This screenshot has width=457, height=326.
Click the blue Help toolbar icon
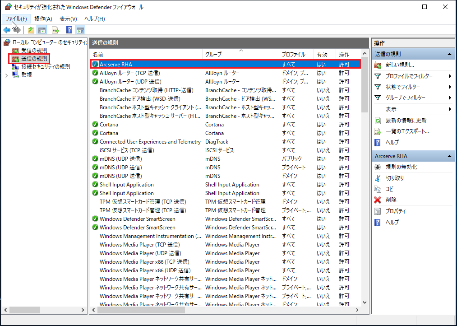[69, 30]
